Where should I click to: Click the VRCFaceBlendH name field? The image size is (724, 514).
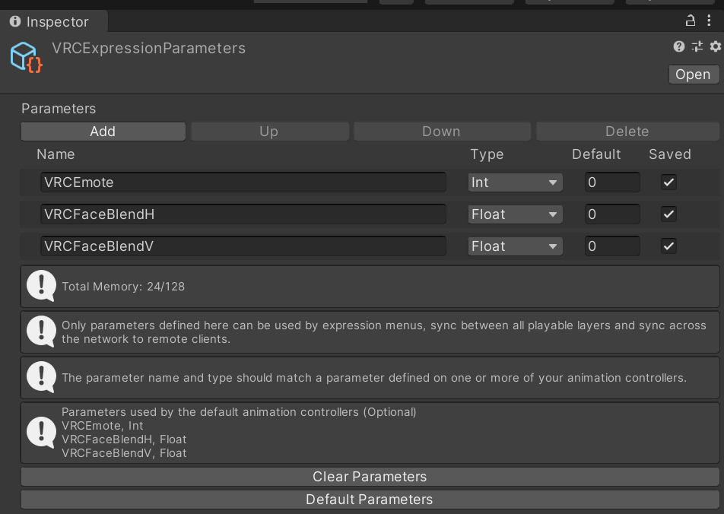click(x=243, y=214)
